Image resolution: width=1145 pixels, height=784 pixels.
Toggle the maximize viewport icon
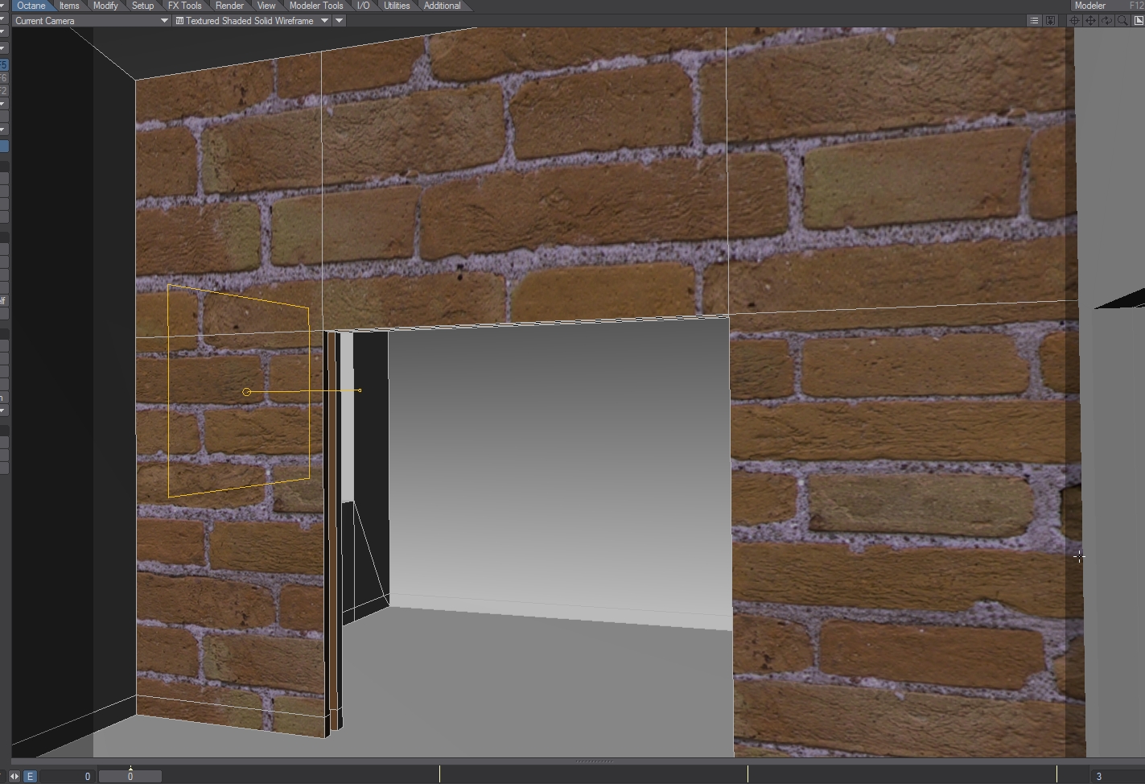click(x=1138, y=21)
